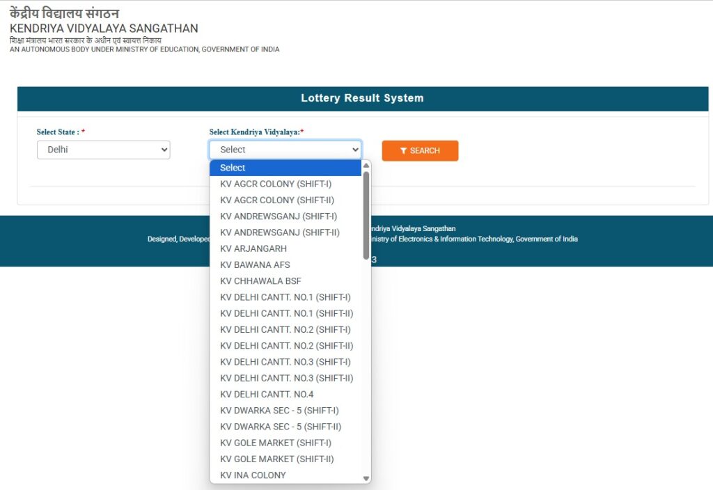Choose KV ARJANGARH from the list
The image size is (713, 490).
285,248
